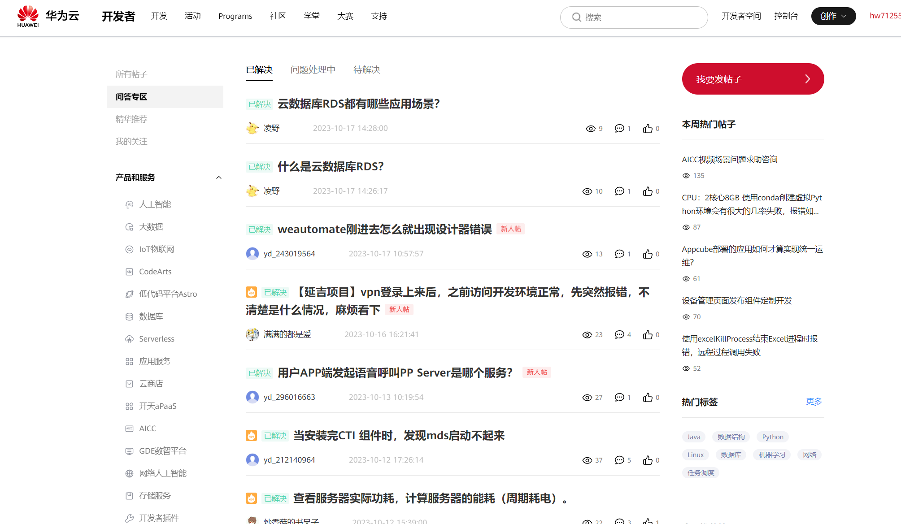Open the 大赛 menu

coord(345,16)
